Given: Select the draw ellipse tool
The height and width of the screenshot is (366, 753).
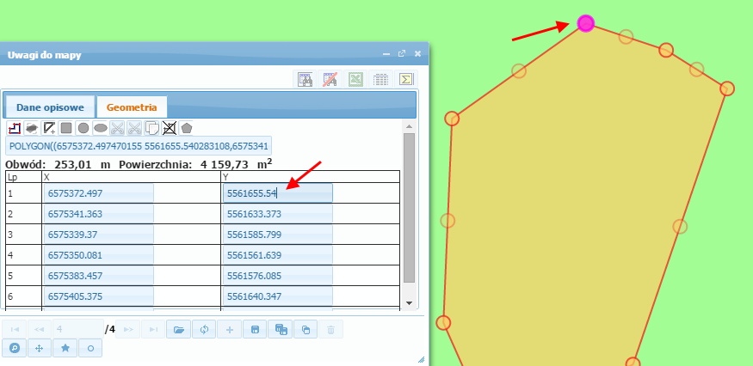Looking at the screenshot, I should (101, 128).
